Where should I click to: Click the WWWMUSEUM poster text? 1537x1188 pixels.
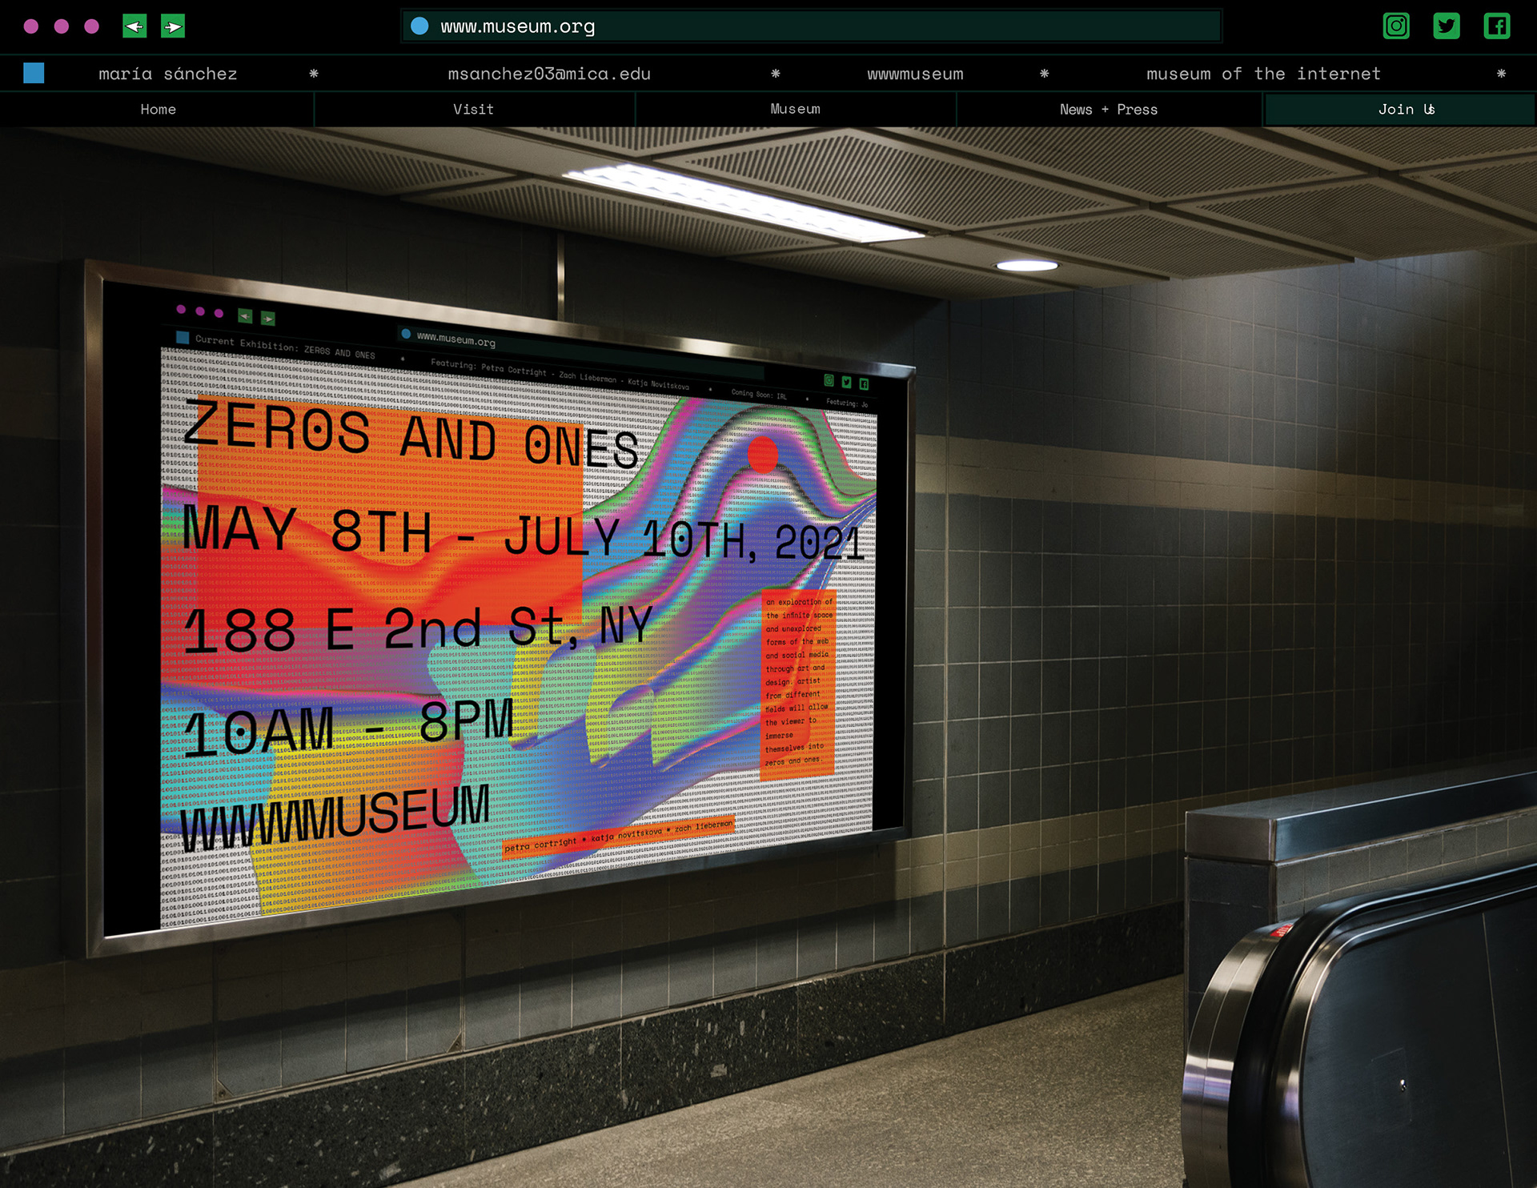[x=335, y=817]
